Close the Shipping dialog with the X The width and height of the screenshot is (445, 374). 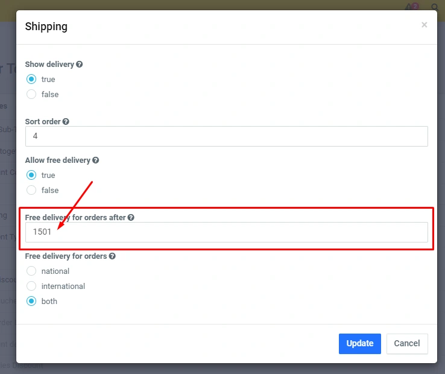pyautogui.click(x=424, y=25)
